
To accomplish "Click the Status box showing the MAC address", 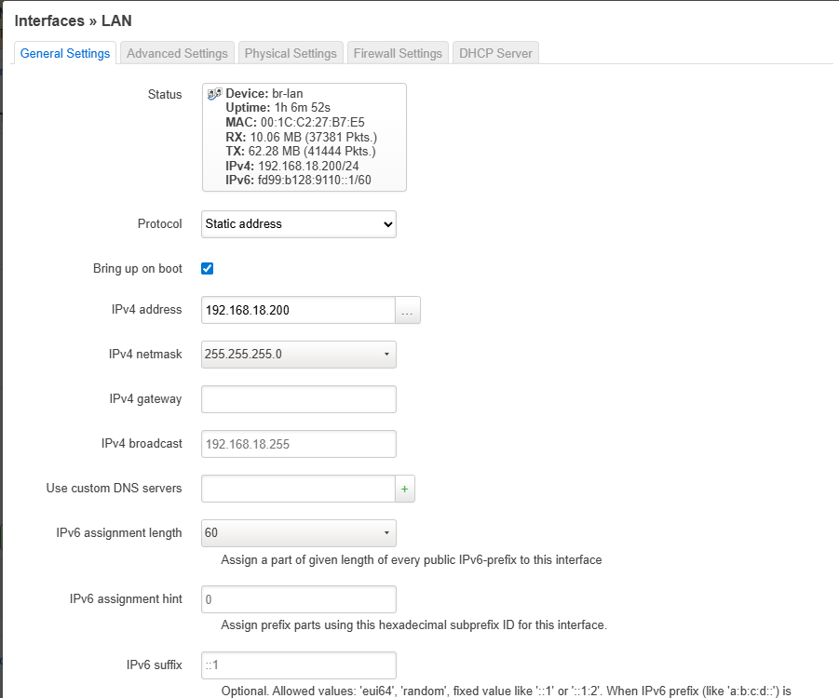I will [x=304, y=122].
